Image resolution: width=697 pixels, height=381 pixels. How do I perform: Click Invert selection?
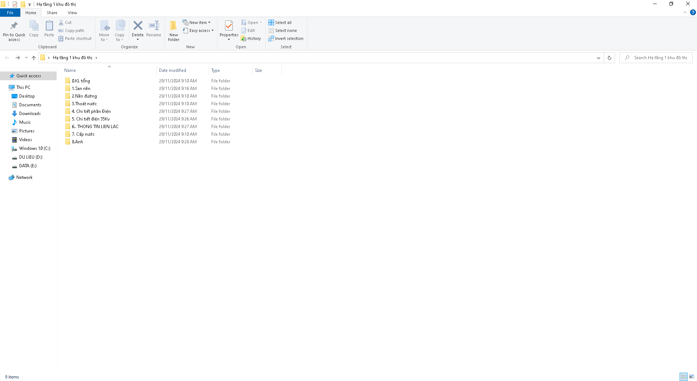point(286,38)
